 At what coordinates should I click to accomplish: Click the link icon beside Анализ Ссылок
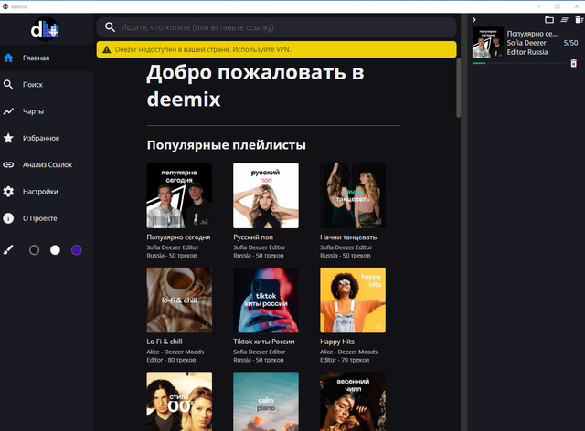(8, 164)
